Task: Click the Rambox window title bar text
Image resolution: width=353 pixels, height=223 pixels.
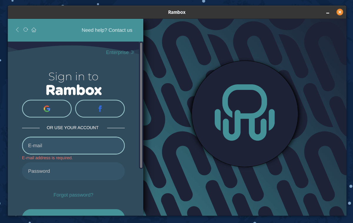Action: 177,12
